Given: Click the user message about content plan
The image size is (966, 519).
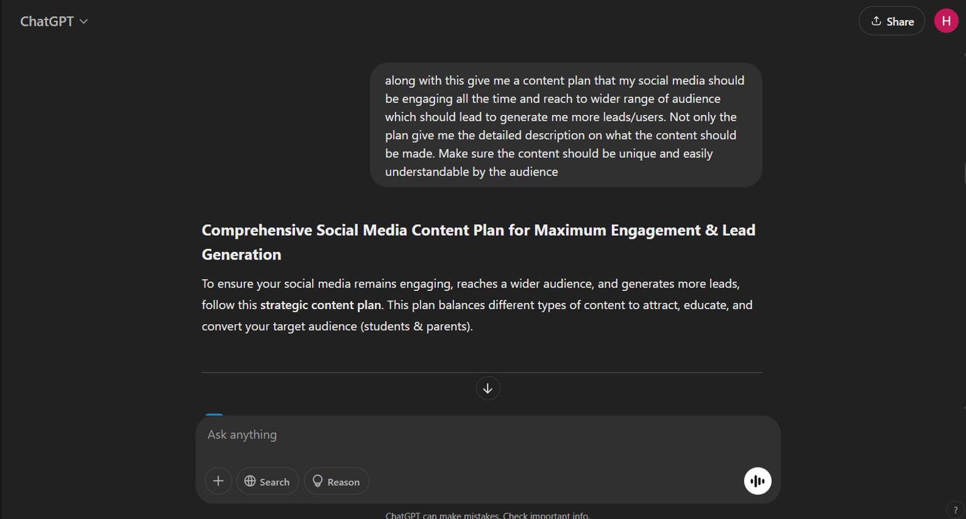Looking at the screenshot, I should [x=566, y=126].
